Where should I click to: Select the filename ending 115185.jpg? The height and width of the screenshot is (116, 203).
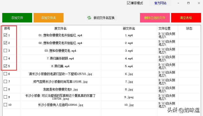61,82
